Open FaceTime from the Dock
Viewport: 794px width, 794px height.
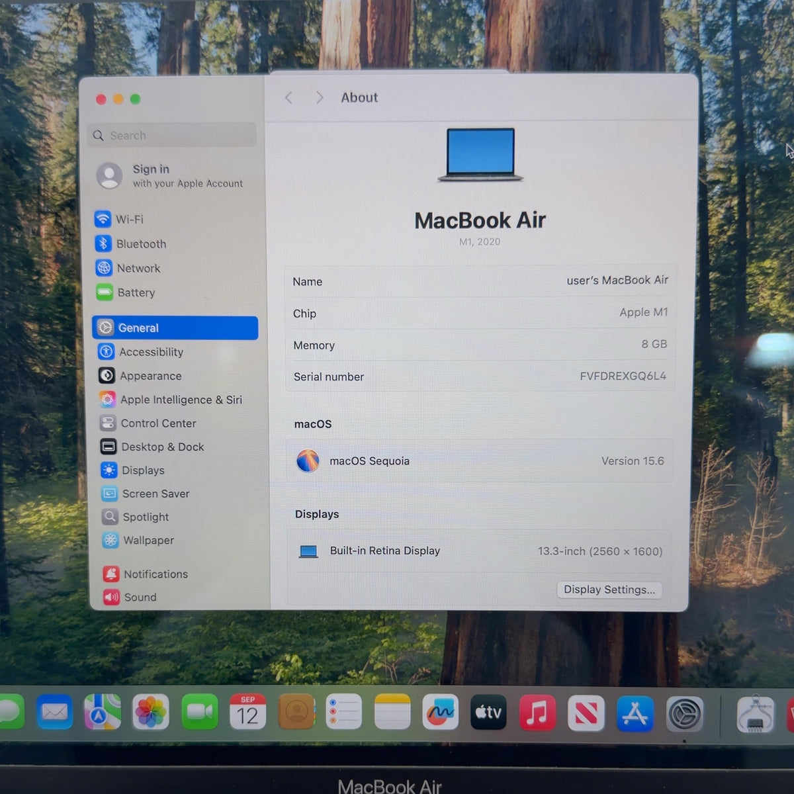pos(199,713)
